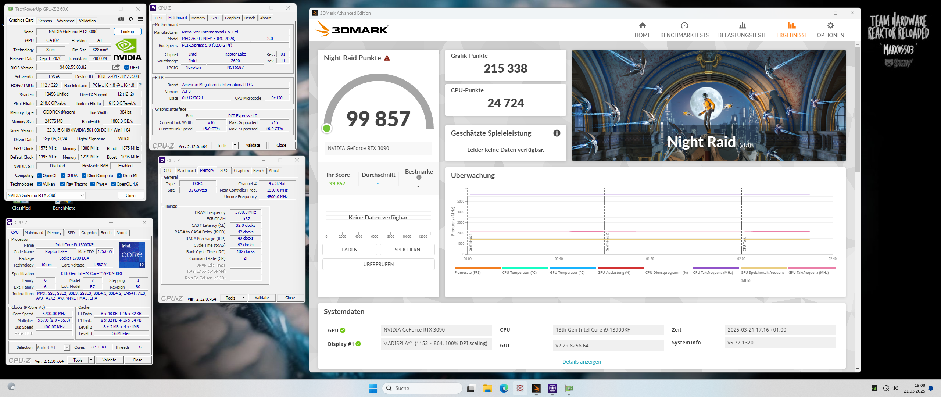Open SPD tab in Memory CPU-Z window
The width and height of the screenshot is (941, 397).
224,171
